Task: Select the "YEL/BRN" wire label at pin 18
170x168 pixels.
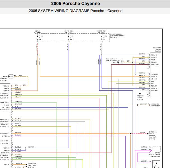Action: [x=18, y=125]
